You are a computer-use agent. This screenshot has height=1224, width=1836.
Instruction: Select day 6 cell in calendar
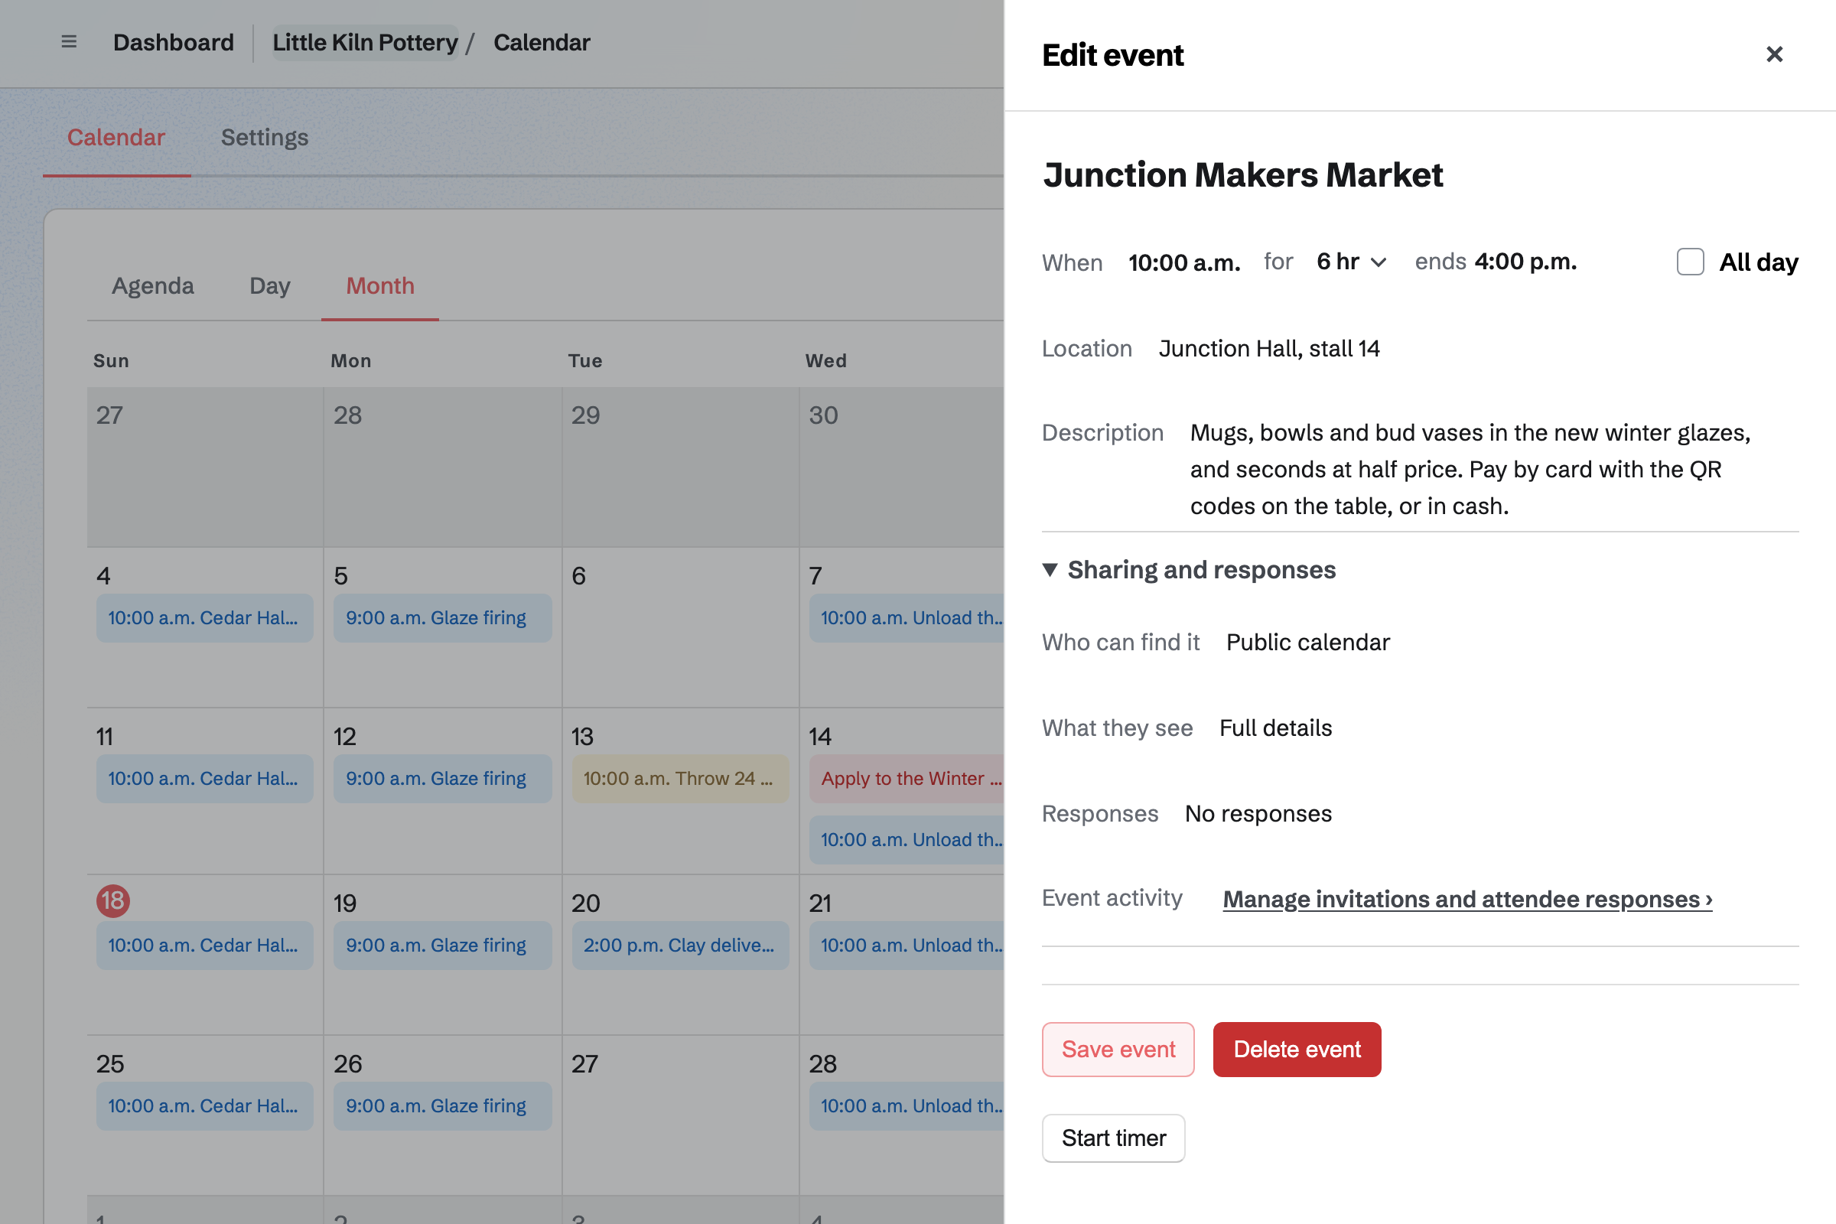tap(680, 627)
